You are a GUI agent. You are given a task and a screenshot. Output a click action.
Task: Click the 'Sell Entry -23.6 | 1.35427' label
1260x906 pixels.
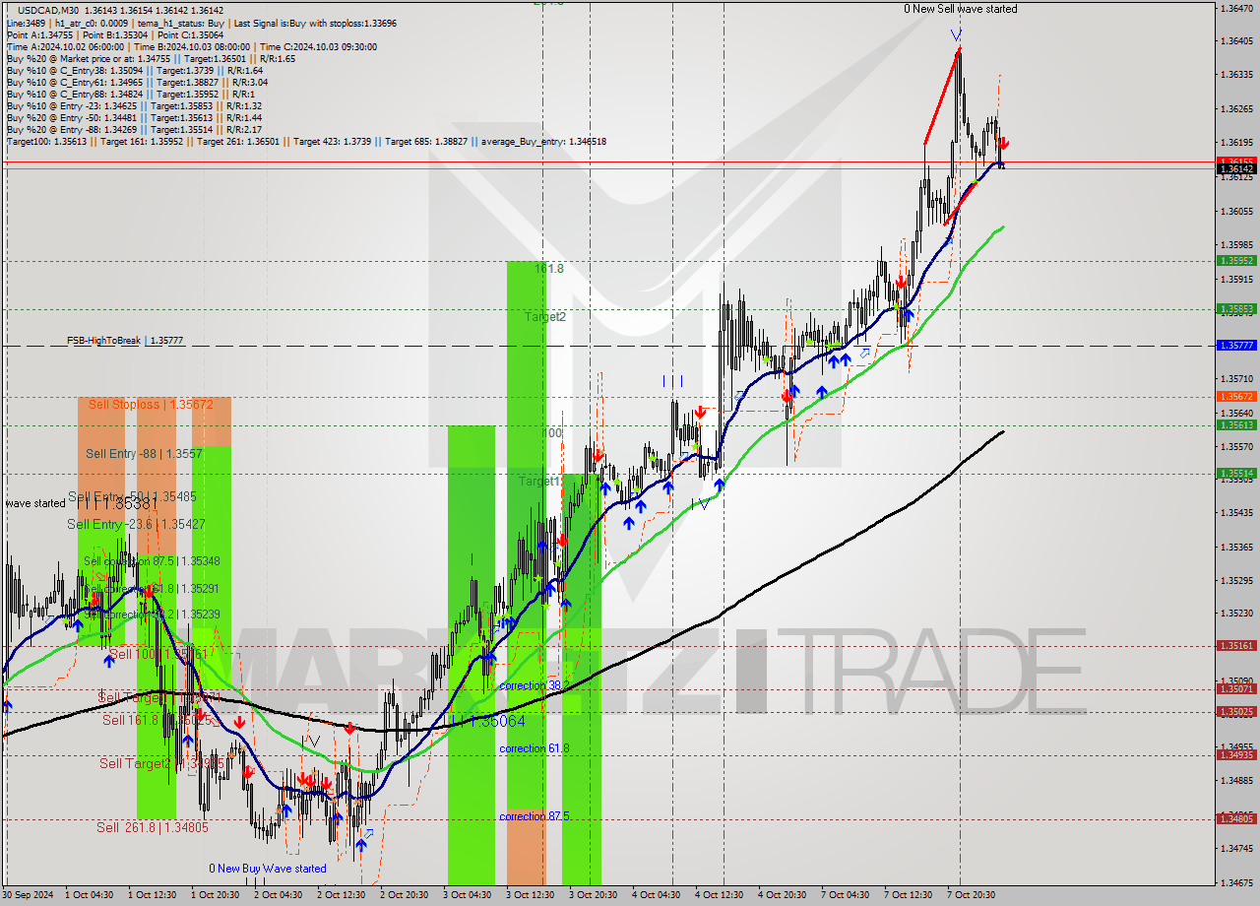[x=136, y=525]
